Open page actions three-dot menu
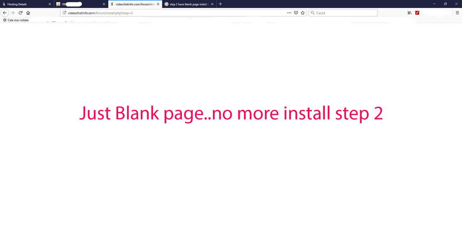 pyautogui.click(x=289, y=13)
